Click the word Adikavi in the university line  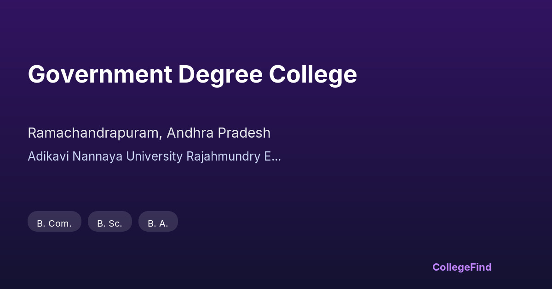48,156
